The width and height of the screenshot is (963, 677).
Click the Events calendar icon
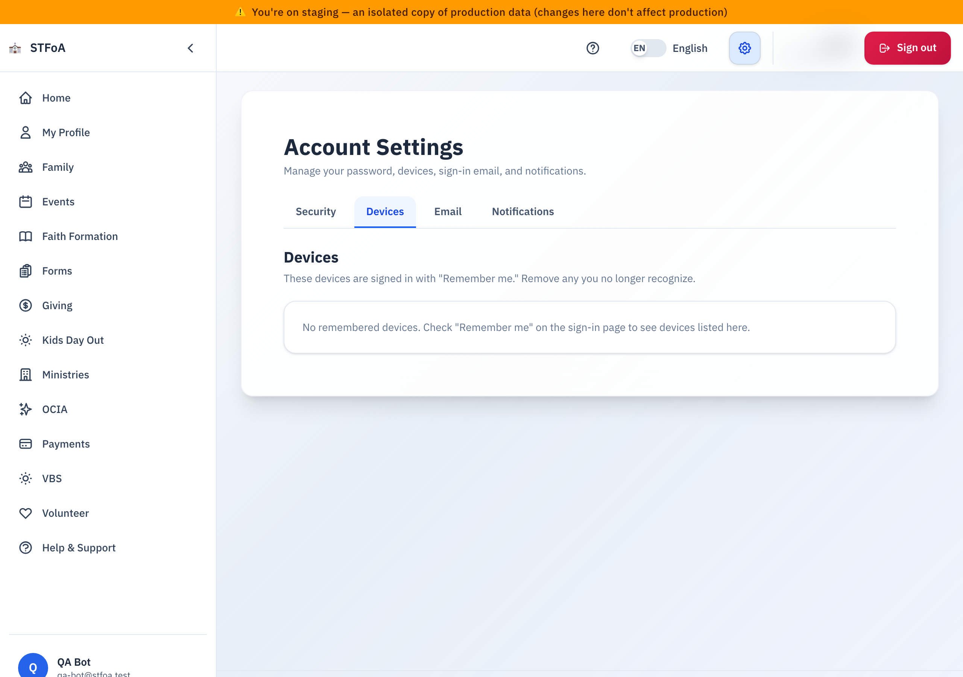pos(26,202)
